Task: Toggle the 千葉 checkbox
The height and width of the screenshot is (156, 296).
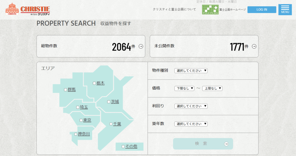Action: [111, 124]
